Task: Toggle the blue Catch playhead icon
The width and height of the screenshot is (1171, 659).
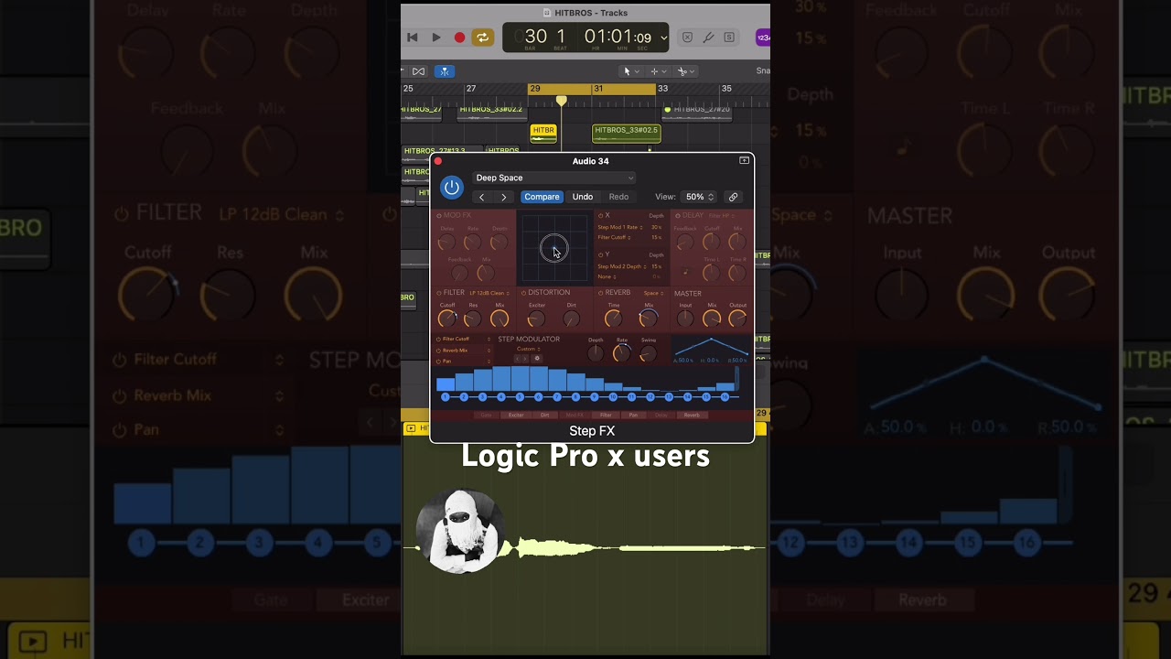Action: click(x=444, y=71)
